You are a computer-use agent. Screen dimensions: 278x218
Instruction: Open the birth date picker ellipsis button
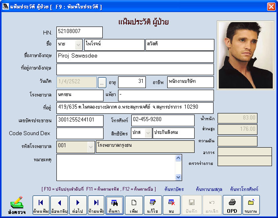click(102, 82)
